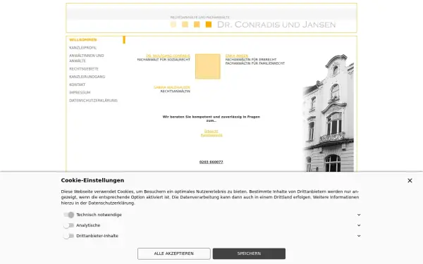Open Sabina Waldhausen profile link
Image resolution: width=423 pixels, height=264 pixels.
click(172, 87)
